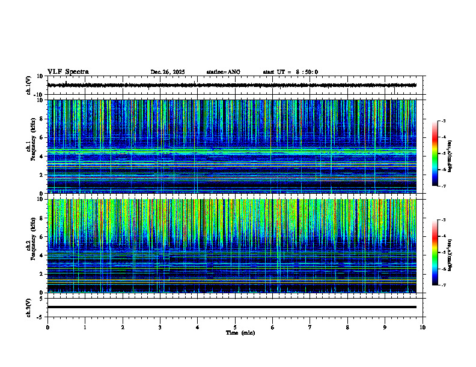The image size is (476, 367).
Task: Click the ch.2 colorbar log(PSD) label
Action: tap(450, 255)
